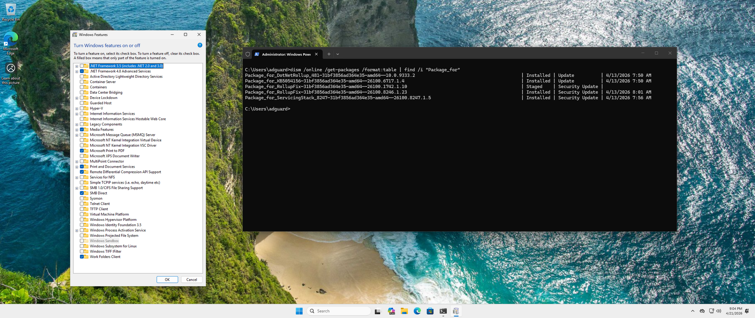Click OK in Windows Features dialog
Viewport: 755px width, 318px height.
[x=167, y=280]
